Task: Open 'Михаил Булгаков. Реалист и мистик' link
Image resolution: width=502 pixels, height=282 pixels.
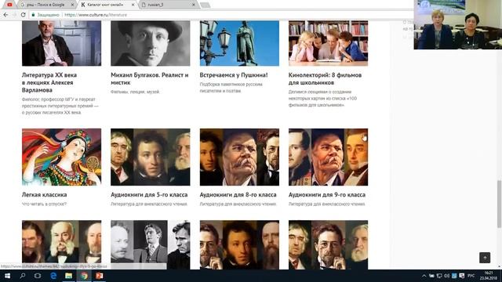Action: pos(150,78)
